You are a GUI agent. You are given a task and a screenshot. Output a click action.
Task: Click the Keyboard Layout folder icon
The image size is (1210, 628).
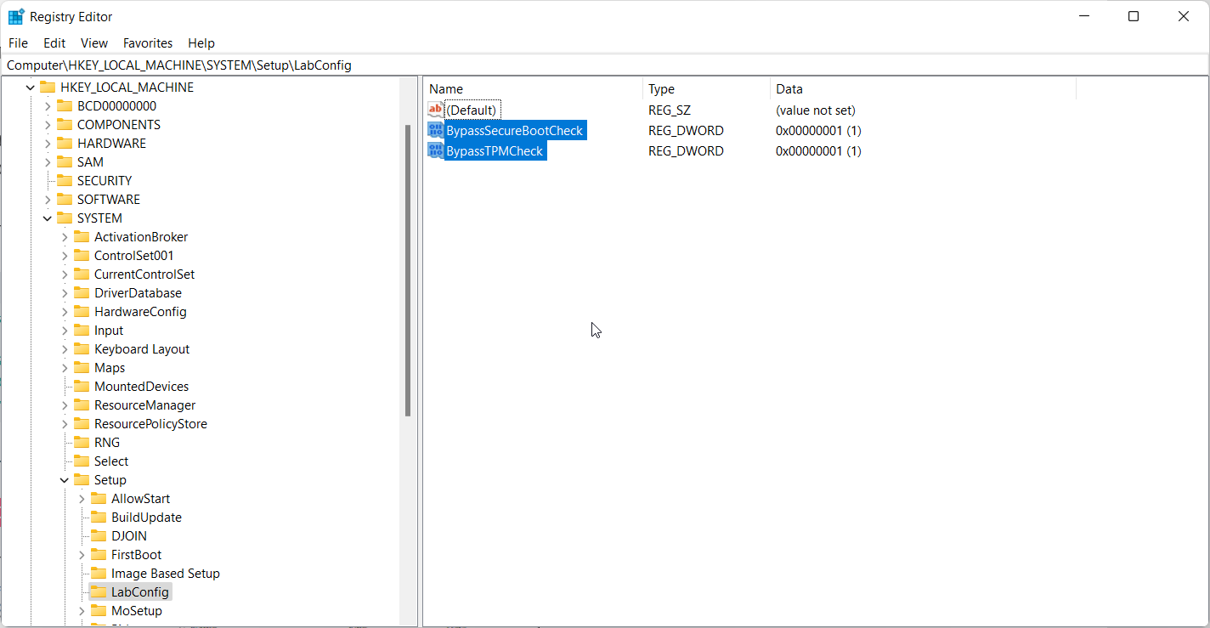tap(82, 348)
